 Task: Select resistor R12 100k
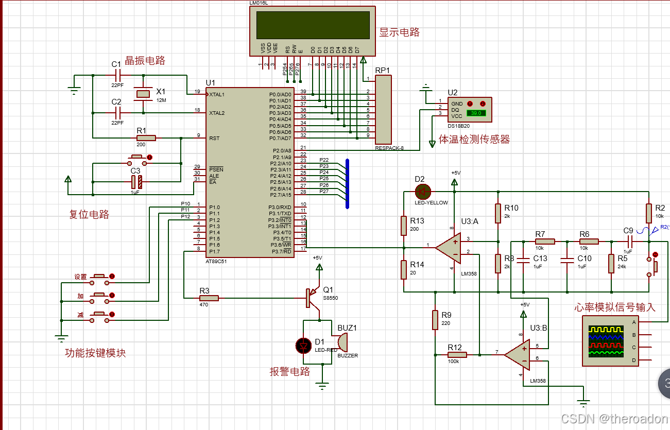[x=456, y=354]
